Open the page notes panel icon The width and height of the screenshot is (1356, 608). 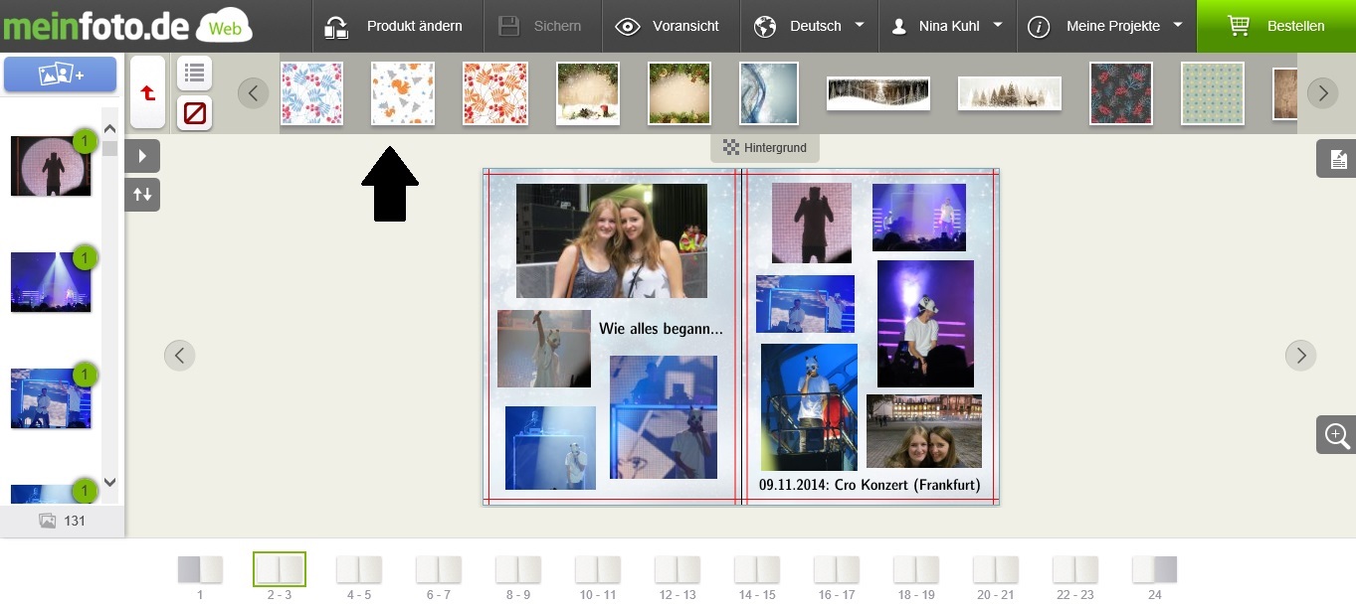point(1335,159)
